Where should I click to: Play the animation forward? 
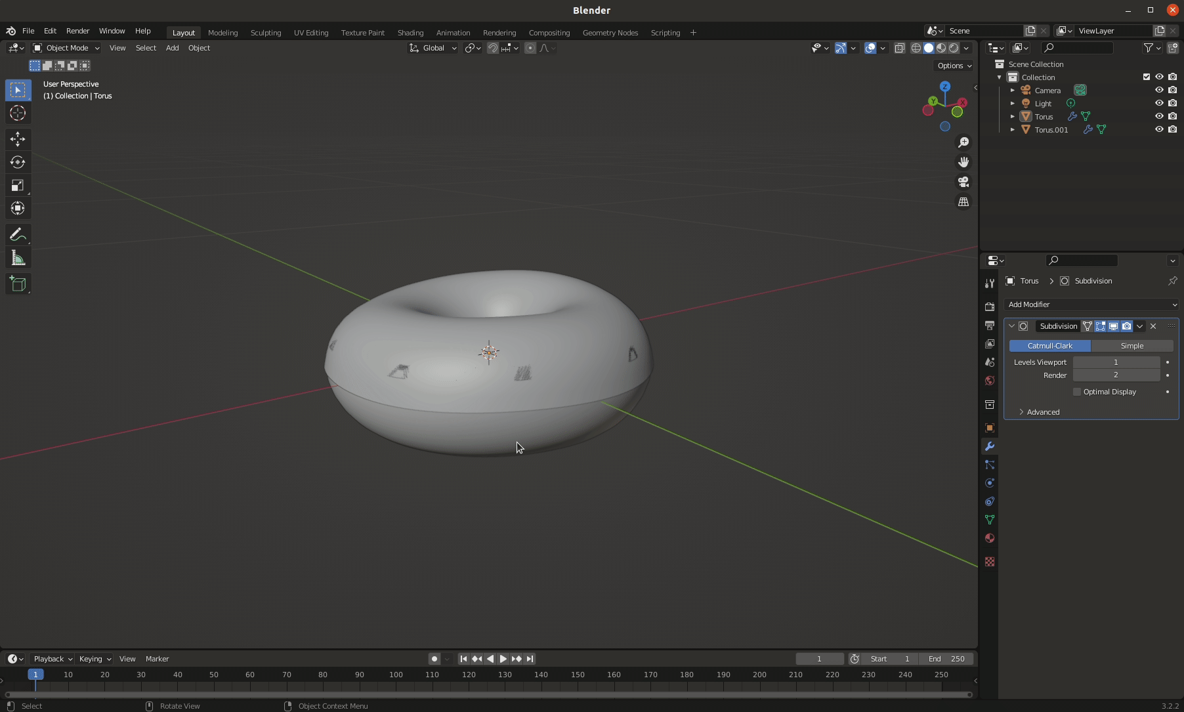503,659
